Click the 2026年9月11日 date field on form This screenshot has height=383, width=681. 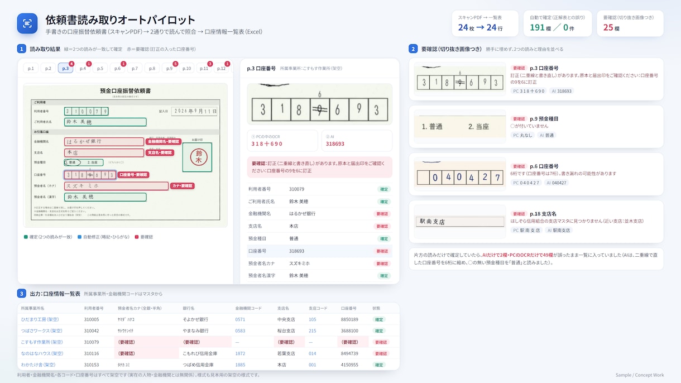[194, 111]
